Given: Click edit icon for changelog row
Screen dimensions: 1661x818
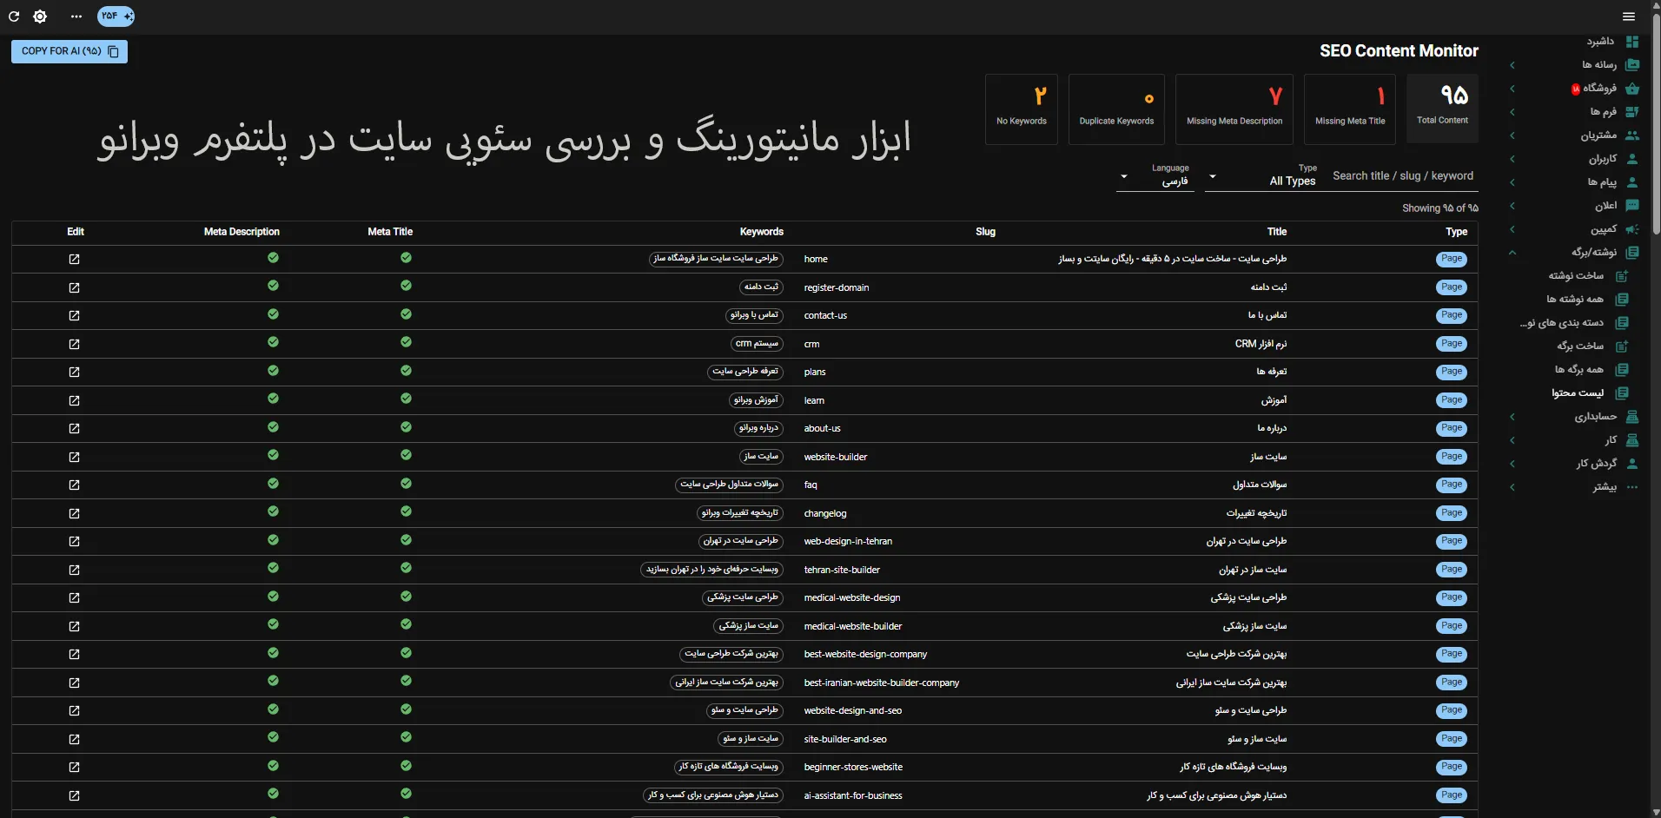Looking at the screenshot, I should tap(74, 513).
